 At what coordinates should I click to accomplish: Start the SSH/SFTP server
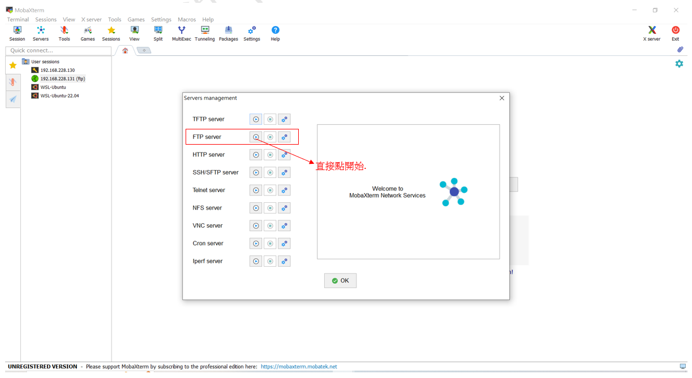(x=256, y=172)
